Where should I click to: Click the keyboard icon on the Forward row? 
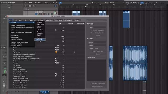click(x=58, y=63)
